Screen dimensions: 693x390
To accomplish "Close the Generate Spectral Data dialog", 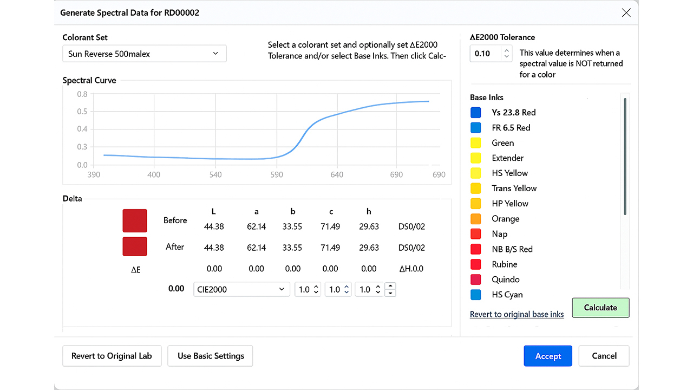I will click(626, 12).
